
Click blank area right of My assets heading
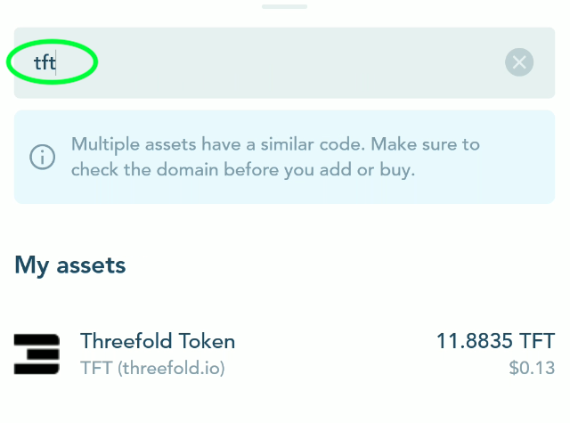(356, 264)
